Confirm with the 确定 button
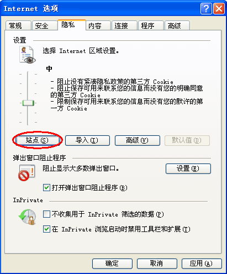 click(112, 264)
